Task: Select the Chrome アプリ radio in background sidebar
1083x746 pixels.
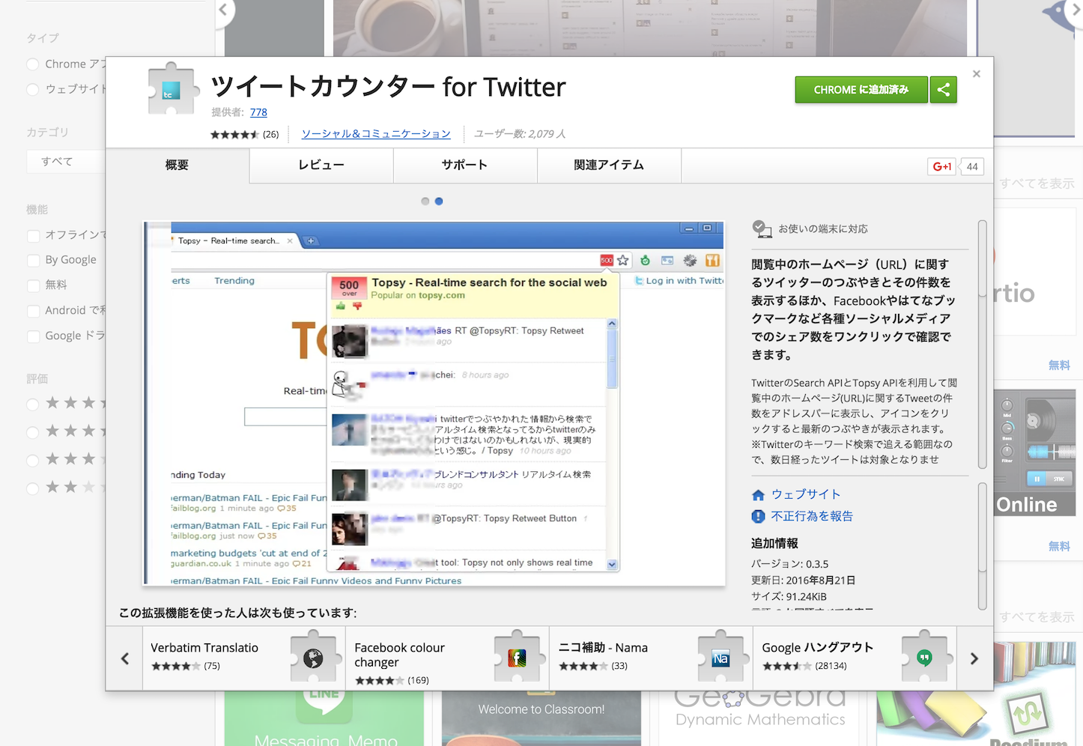Action: (x=33, y=64)
